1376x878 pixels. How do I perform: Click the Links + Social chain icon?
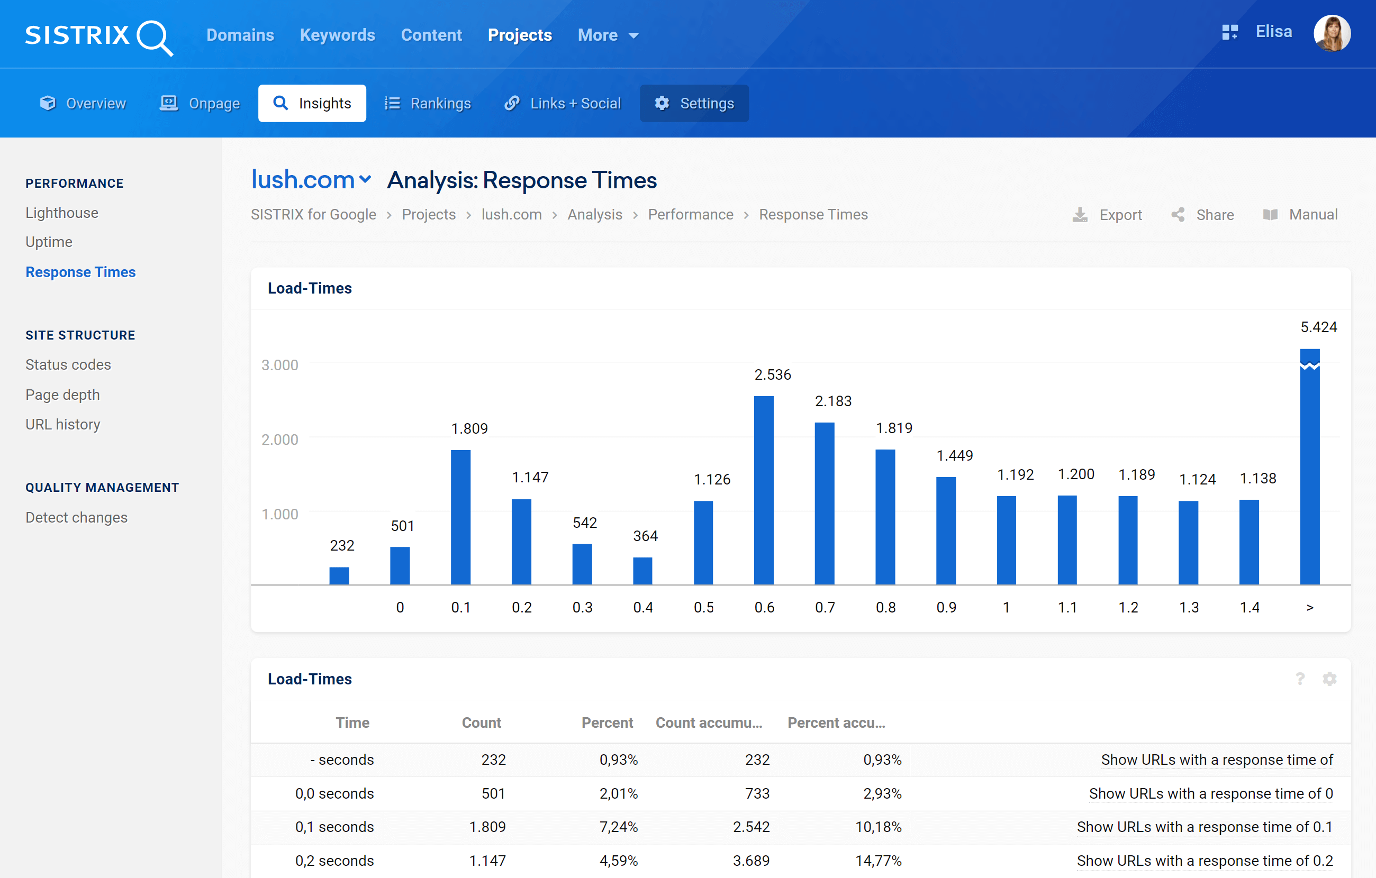(x=512, y=103)
